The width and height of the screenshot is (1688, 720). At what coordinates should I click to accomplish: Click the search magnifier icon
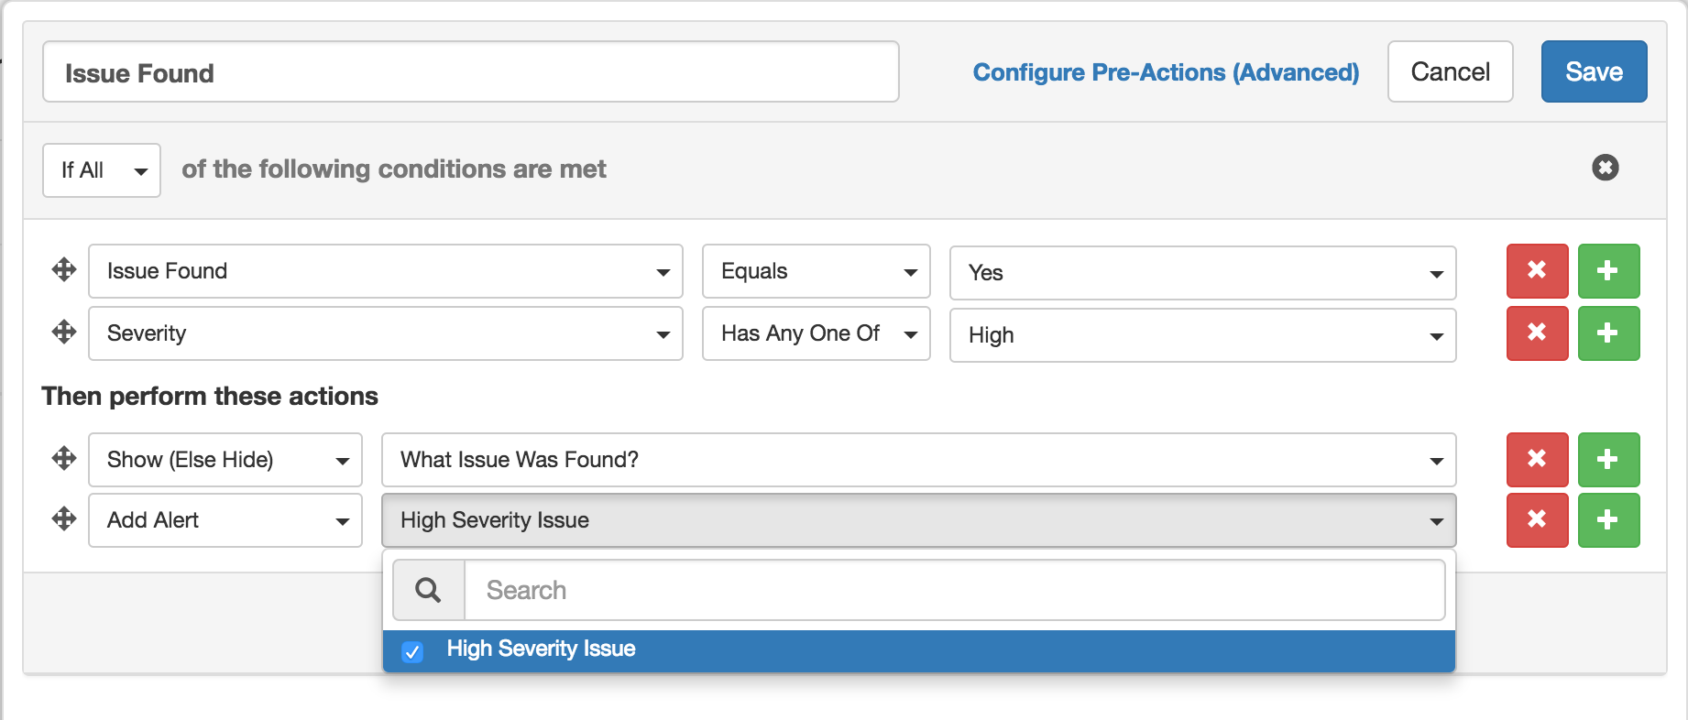[x=428, y=590]
